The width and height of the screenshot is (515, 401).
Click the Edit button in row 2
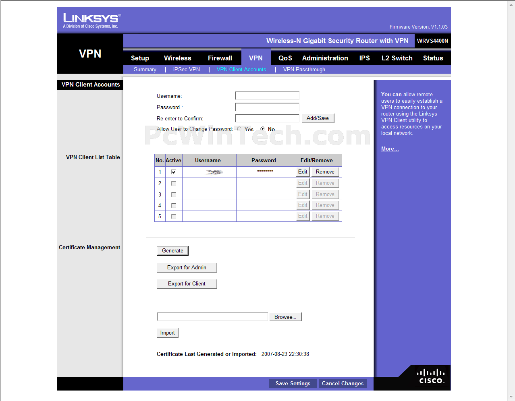[x=303, y=183]
